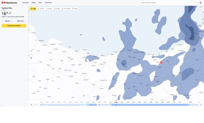The width and height of the screenshot is (204, 123).
Task: Zoom in the map with plus button
Action: [x=31, y=51]
